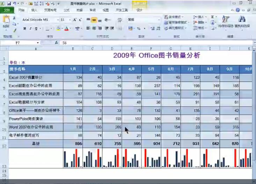Open the number format (常规) dropdown
The height and width of the screenshot is (184, 256).
(x=159, y=20)
